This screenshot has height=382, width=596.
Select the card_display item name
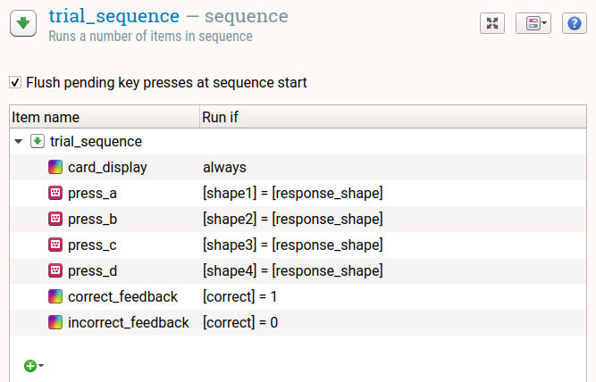click(x=107, y=168)
